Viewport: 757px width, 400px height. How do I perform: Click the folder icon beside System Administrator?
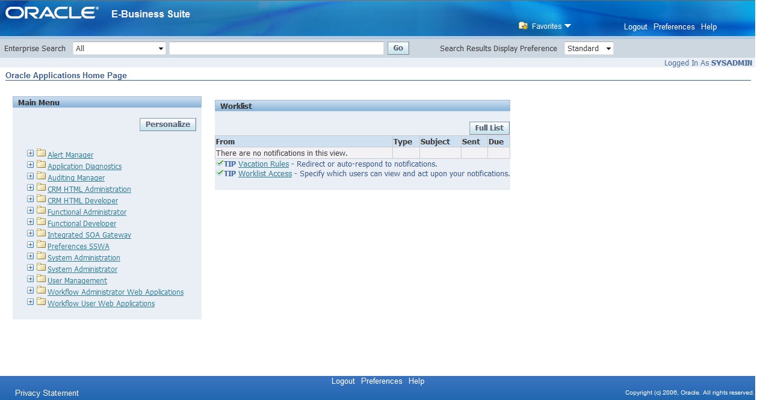(40, 268)
